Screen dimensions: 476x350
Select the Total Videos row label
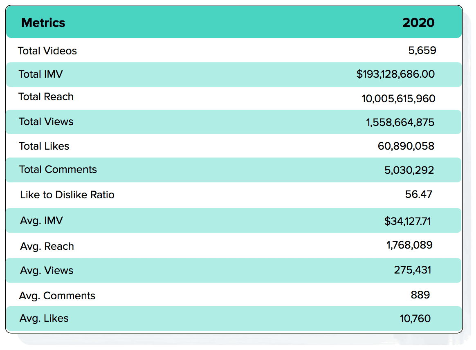47,51
